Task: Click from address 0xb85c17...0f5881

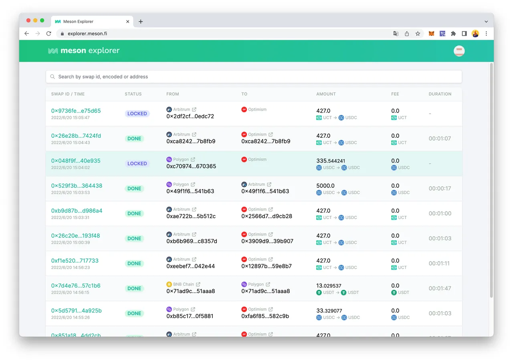Action: [190, 316]
